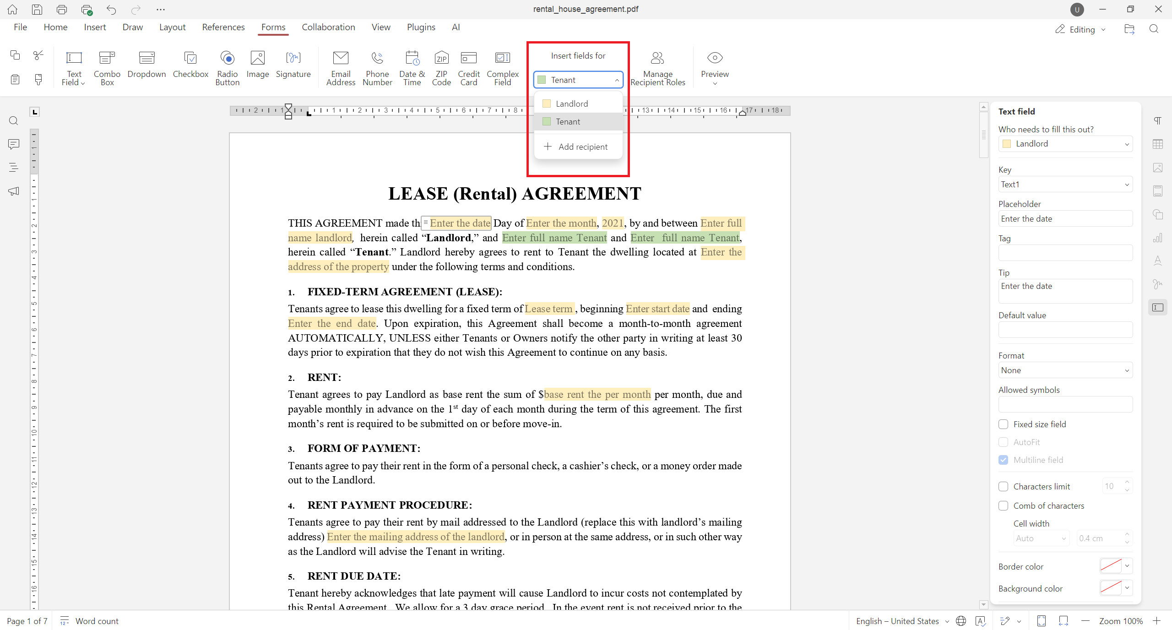Viewport: 1172px width, 630px height.
Task: Open the Format dropdown set to None
Action: (x=1065, y=370)
